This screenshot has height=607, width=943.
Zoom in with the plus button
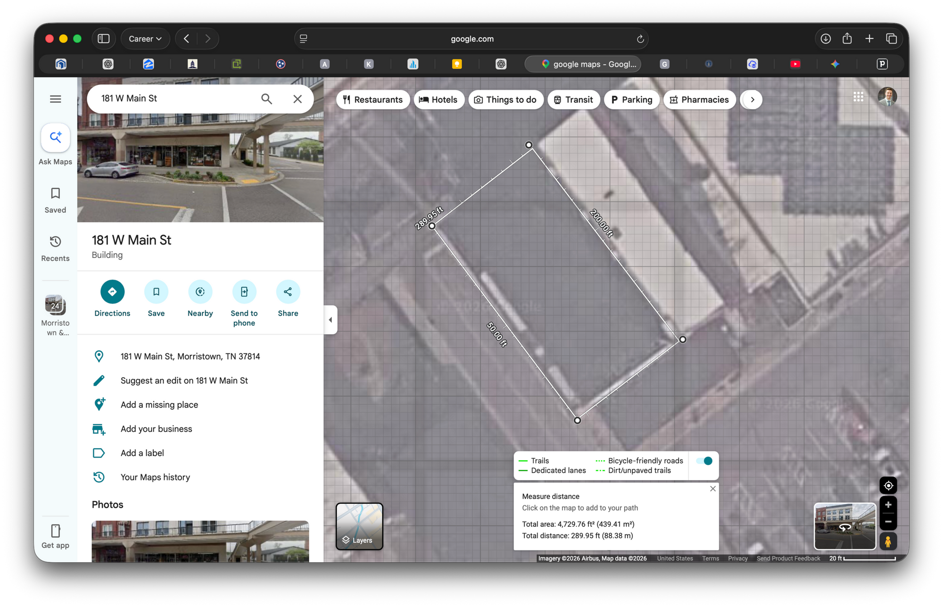[888, 505]
